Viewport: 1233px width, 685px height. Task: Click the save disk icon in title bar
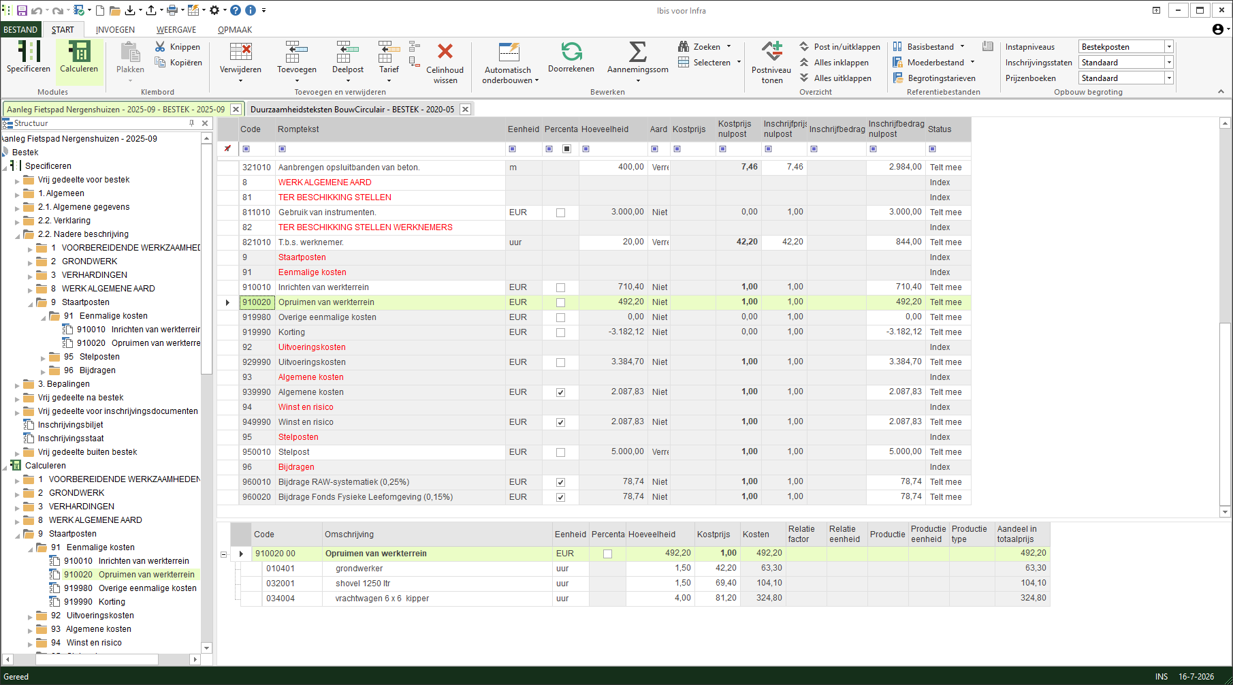click(22, 10)
